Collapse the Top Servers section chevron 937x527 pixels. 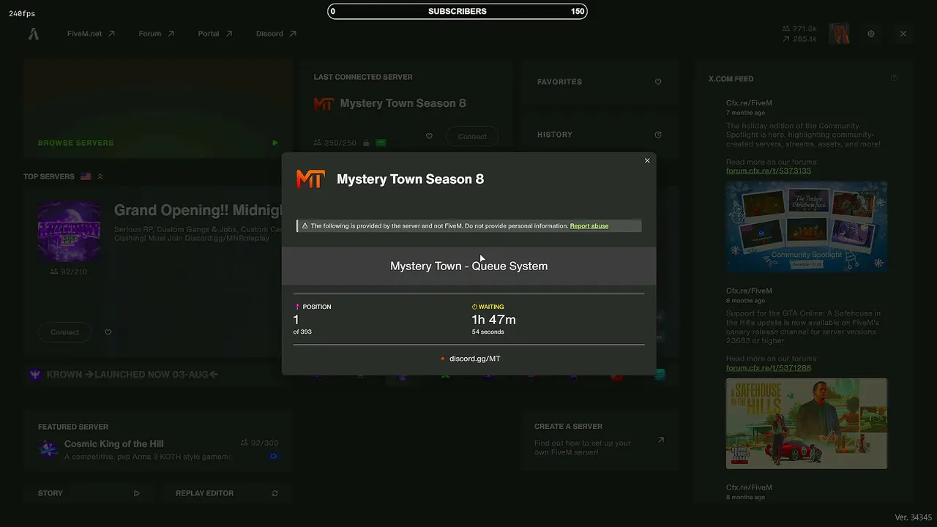(x=100, y=176)
